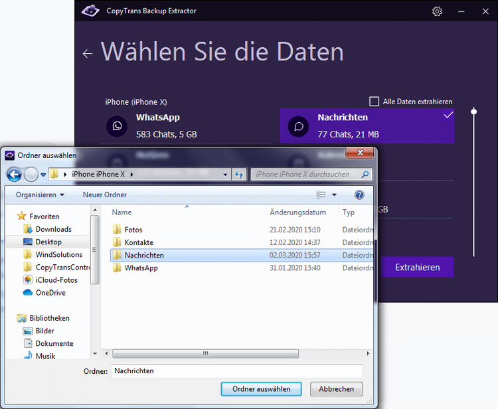Image resolution: width=498 pixels, height=409 pixels.
Task: Click the Kontakte folder icon
Action: point(117,242)
